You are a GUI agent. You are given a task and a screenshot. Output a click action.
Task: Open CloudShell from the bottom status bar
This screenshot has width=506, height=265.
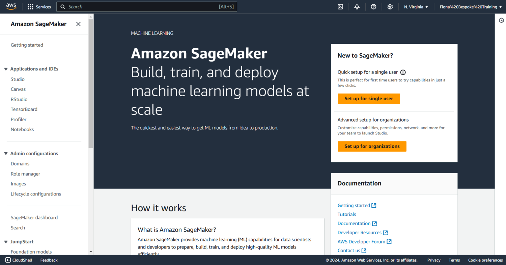[19, 260]
